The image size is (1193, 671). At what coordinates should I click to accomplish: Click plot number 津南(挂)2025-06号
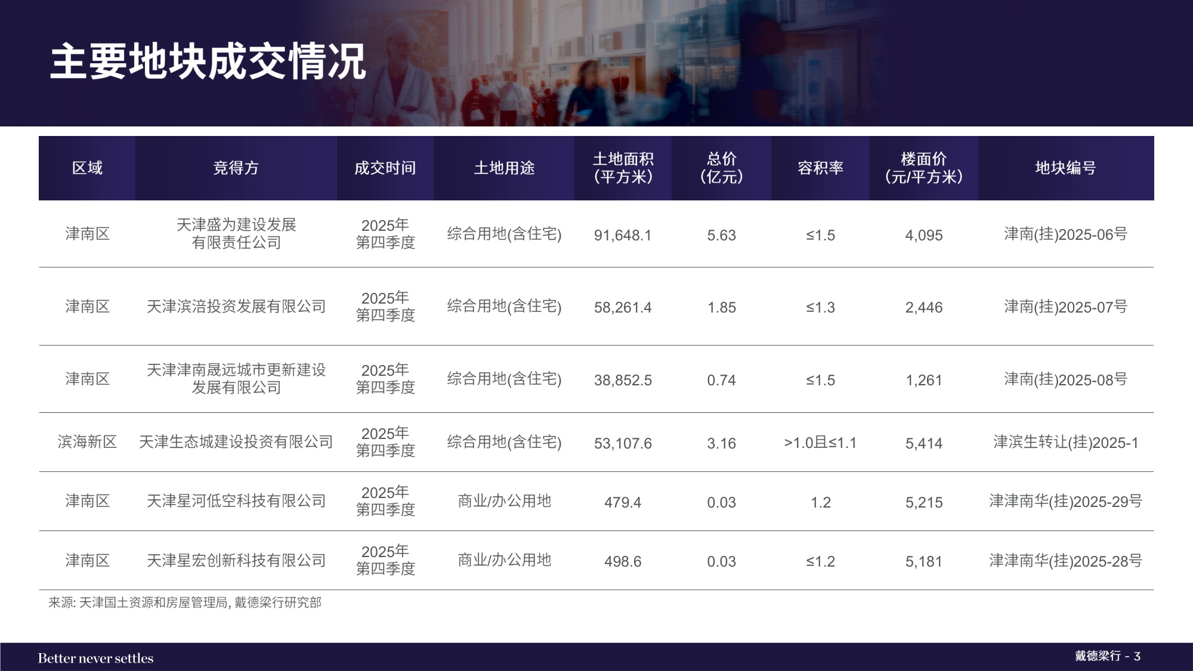pos(1065,234)
